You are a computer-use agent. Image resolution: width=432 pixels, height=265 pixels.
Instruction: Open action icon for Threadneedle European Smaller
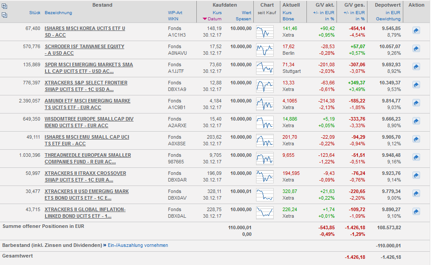coord(416,157)
